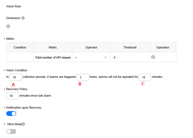The image size is (193, 138).
Task: Click the Operator column header
Action: coord(91,47)
